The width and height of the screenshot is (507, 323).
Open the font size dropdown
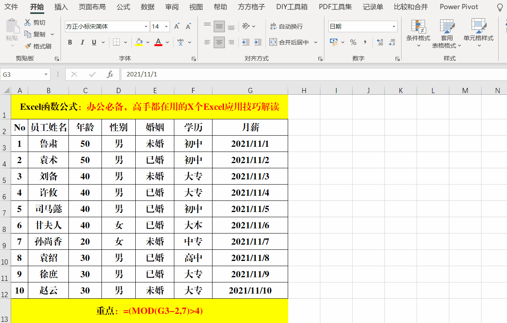click(166, 27)
